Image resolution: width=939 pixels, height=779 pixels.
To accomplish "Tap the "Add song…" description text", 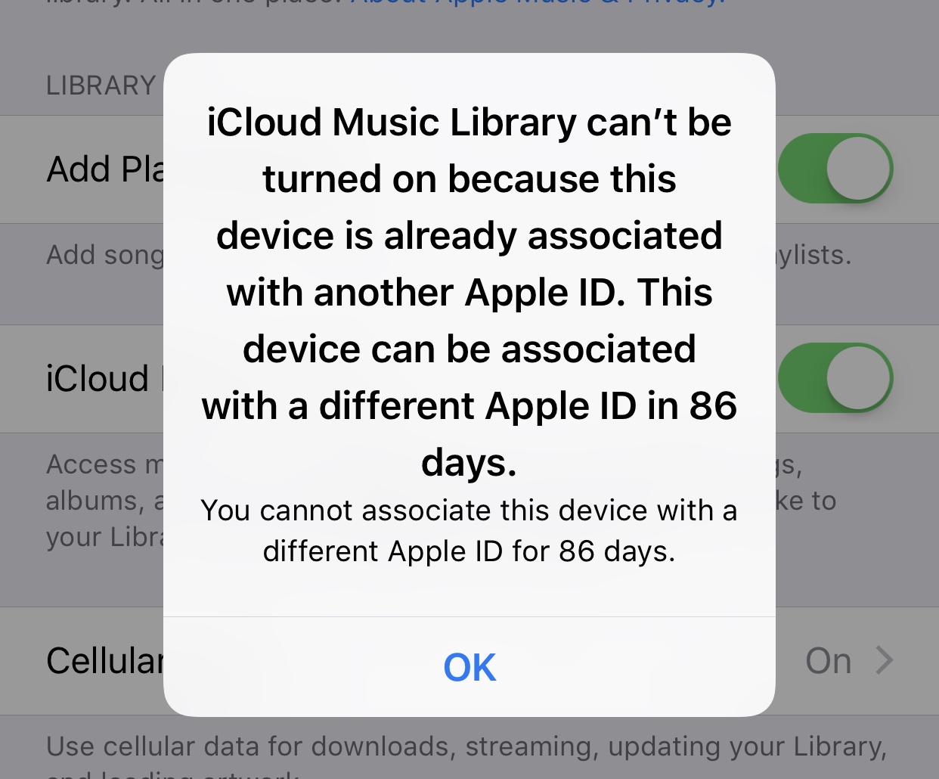I will point(105,256).
